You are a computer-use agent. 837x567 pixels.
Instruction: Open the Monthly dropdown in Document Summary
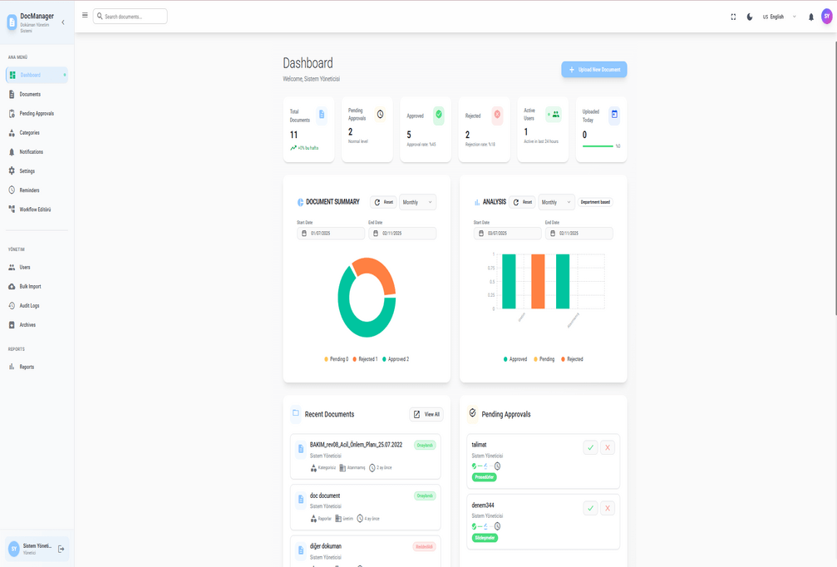(x=417, y=202)
